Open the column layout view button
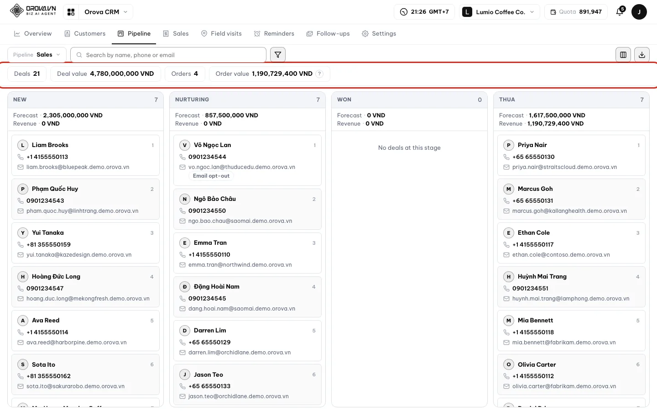 pos(623,55)
